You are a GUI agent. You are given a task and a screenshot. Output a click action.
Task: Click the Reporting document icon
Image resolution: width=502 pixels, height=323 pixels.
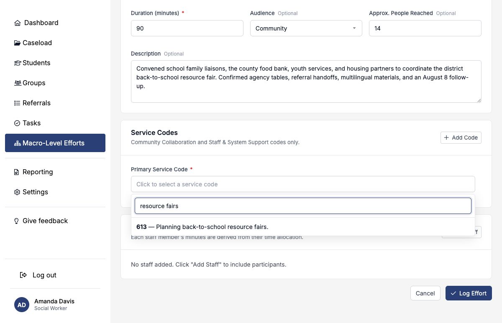click(x=17, y=172)
